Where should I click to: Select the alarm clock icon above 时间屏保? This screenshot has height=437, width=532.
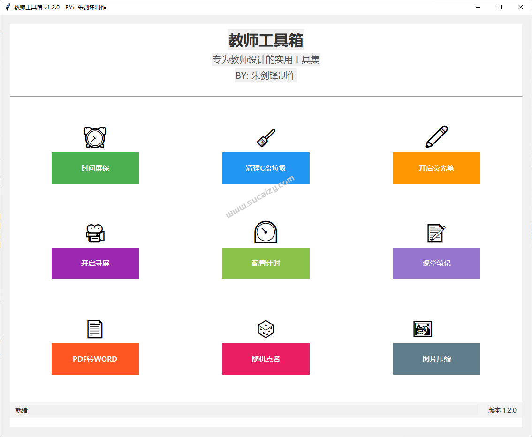[x=95, y=137]
